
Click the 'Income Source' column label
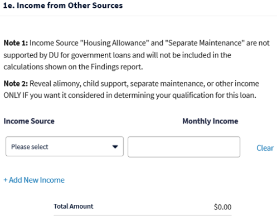coord(29,121)
